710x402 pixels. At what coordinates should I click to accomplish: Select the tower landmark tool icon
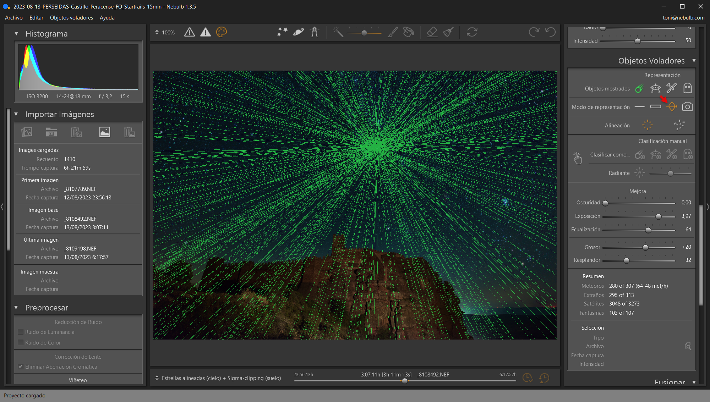pyautogui.click(x=315, y=32)
